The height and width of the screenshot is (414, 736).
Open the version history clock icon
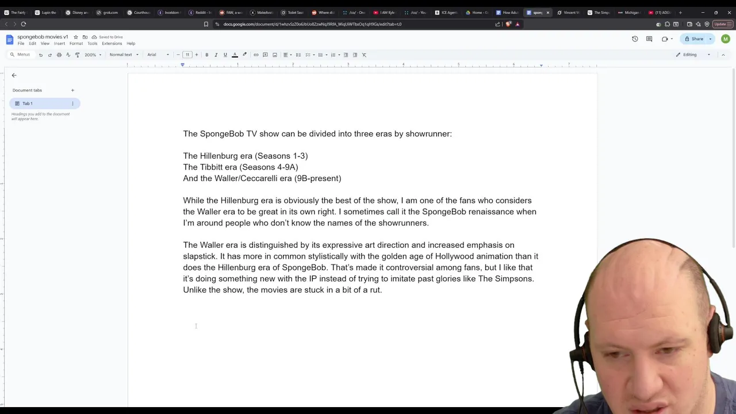[x=635, y=39]
